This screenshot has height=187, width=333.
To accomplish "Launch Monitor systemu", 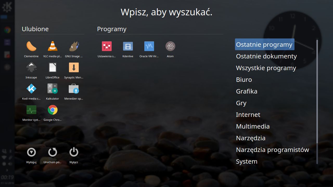I will [31, 110].
